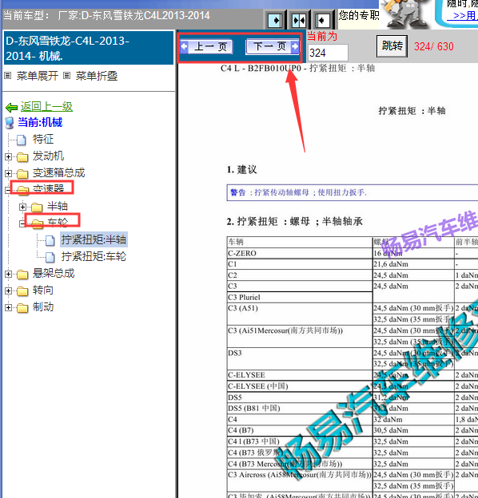The width and height of the screenshot is (478, 498).
Task: Click the 转向 folder icon
Action: [22, 291]
